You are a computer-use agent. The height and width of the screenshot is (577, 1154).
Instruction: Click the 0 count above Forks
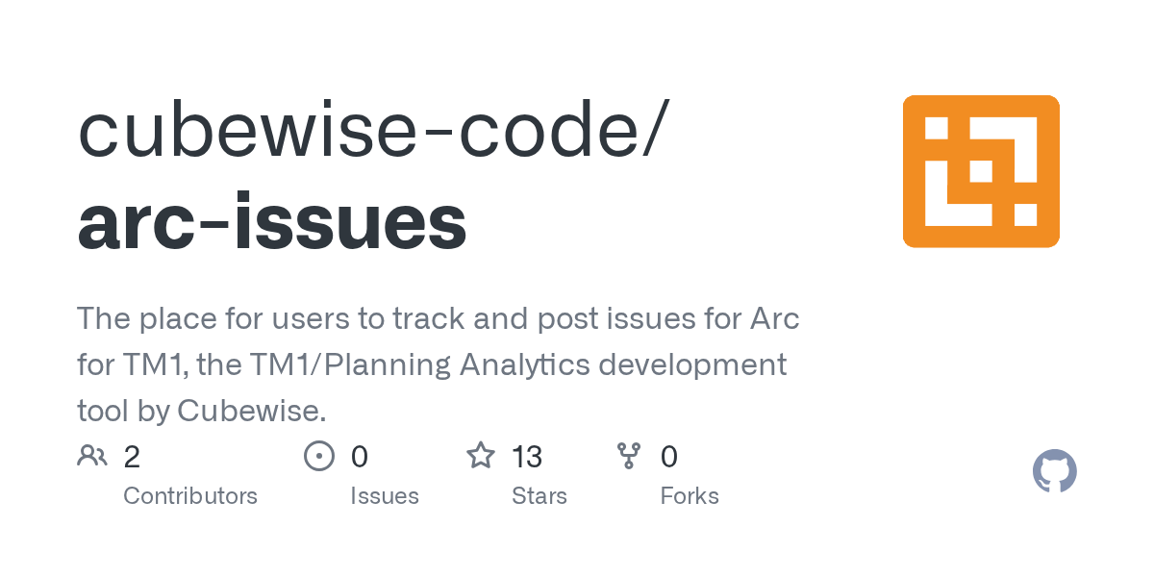[x=669, y=456]
